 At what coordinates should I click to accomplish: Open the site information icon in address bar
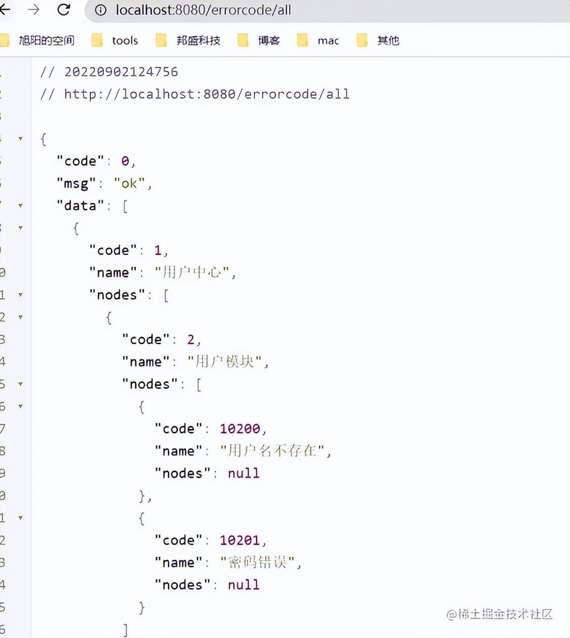click(101, 9)
